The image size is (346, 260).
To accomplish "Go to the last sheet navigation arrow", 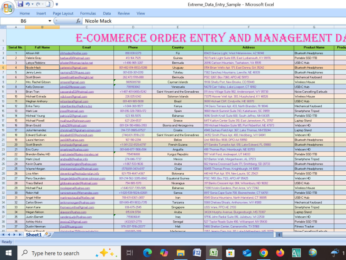I will point(20,235).
